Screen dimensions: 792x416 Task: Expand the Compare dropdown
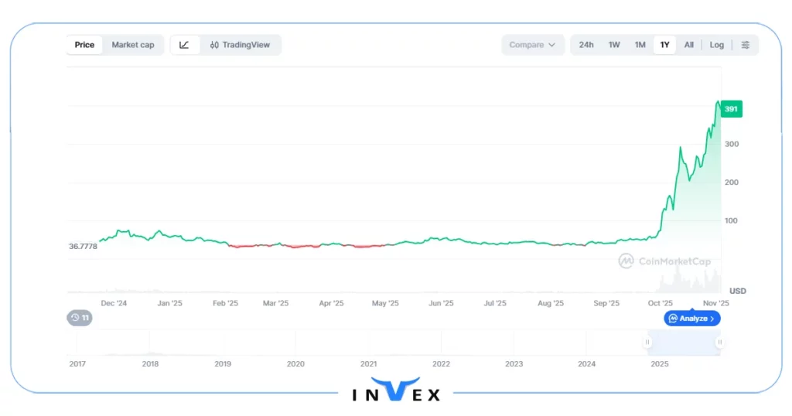pos(532,45)
